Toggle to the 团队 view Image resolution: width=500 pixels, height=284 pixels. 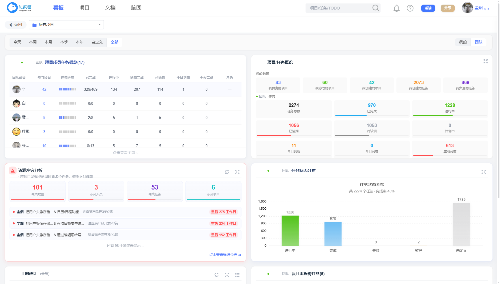click(478, 42)
